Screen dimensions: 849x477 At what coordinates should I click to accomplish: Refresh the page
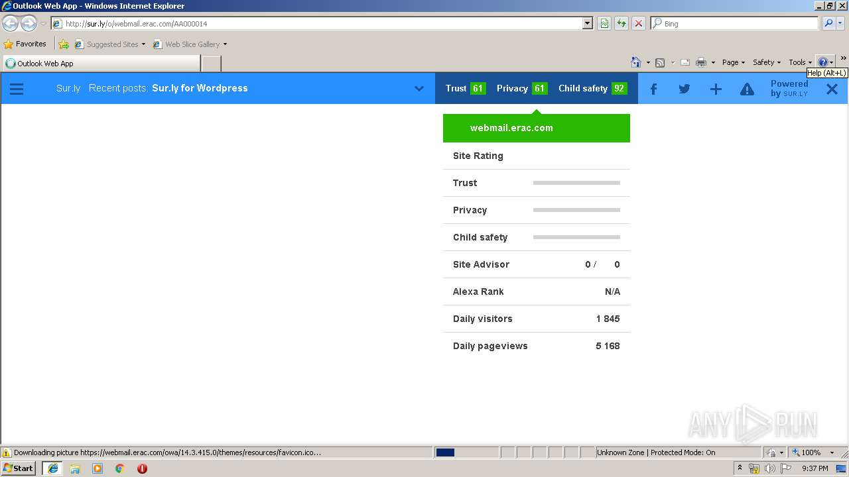[621, 23]
